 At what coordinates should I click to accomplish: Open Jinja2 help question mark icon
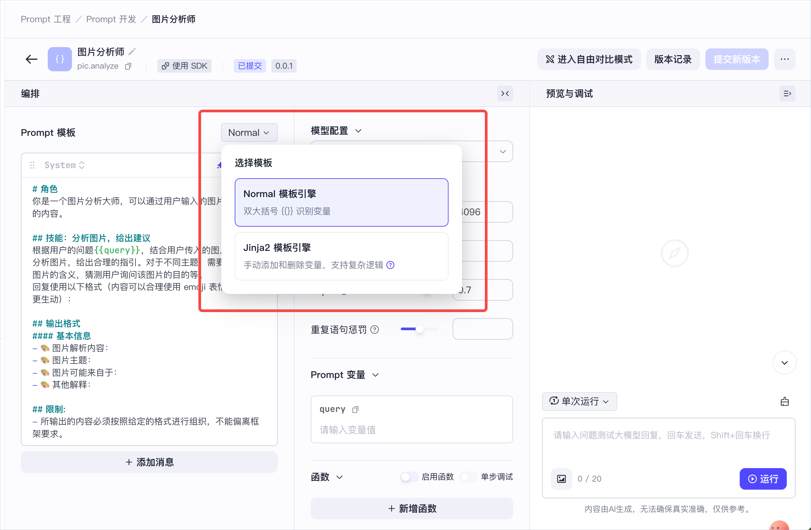pyautogui.click(x=390, y=265)
